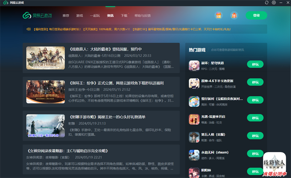Open article 《女神异闻录夜幕魅影：主C与辅助启示完全攻略》
The image size is (291, 178).
(x=68, y=151)
